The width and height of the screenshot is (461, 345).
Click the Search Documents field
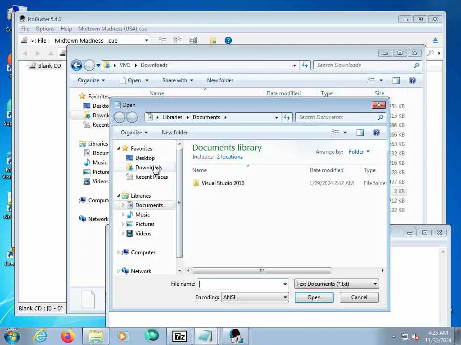tap(337, 117)
